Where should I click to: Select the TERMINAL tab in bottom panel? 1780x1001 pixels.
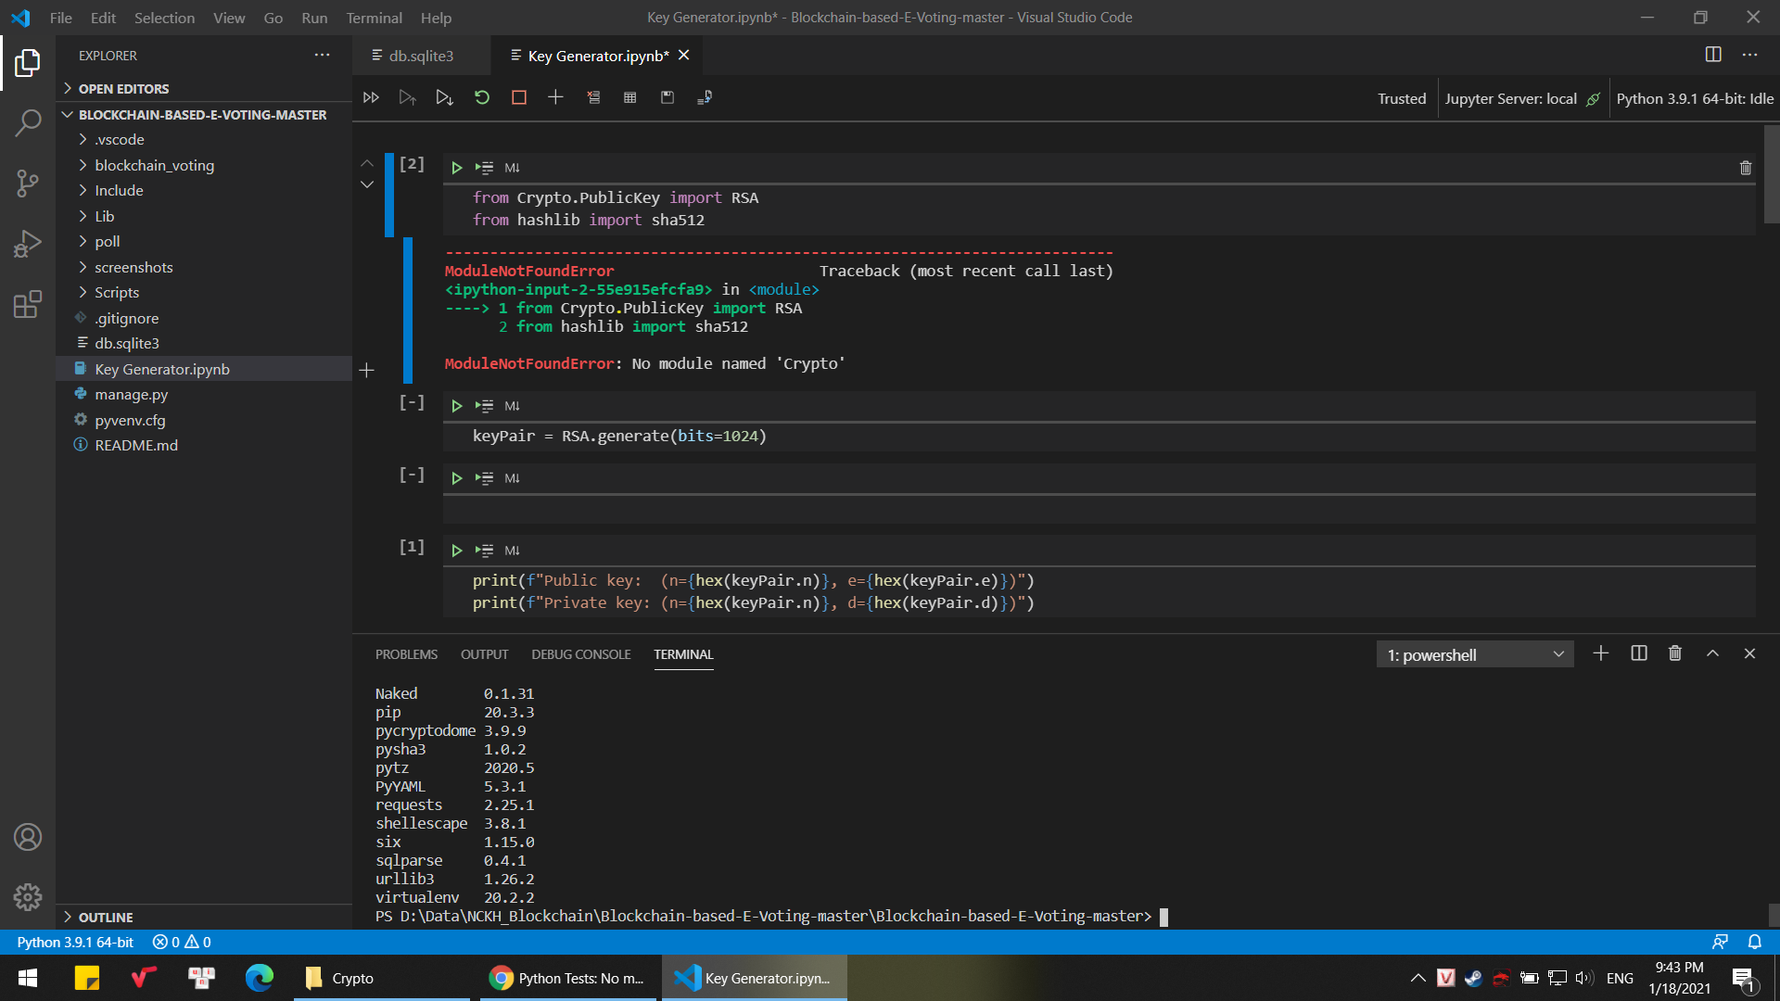tap(683, 653)
